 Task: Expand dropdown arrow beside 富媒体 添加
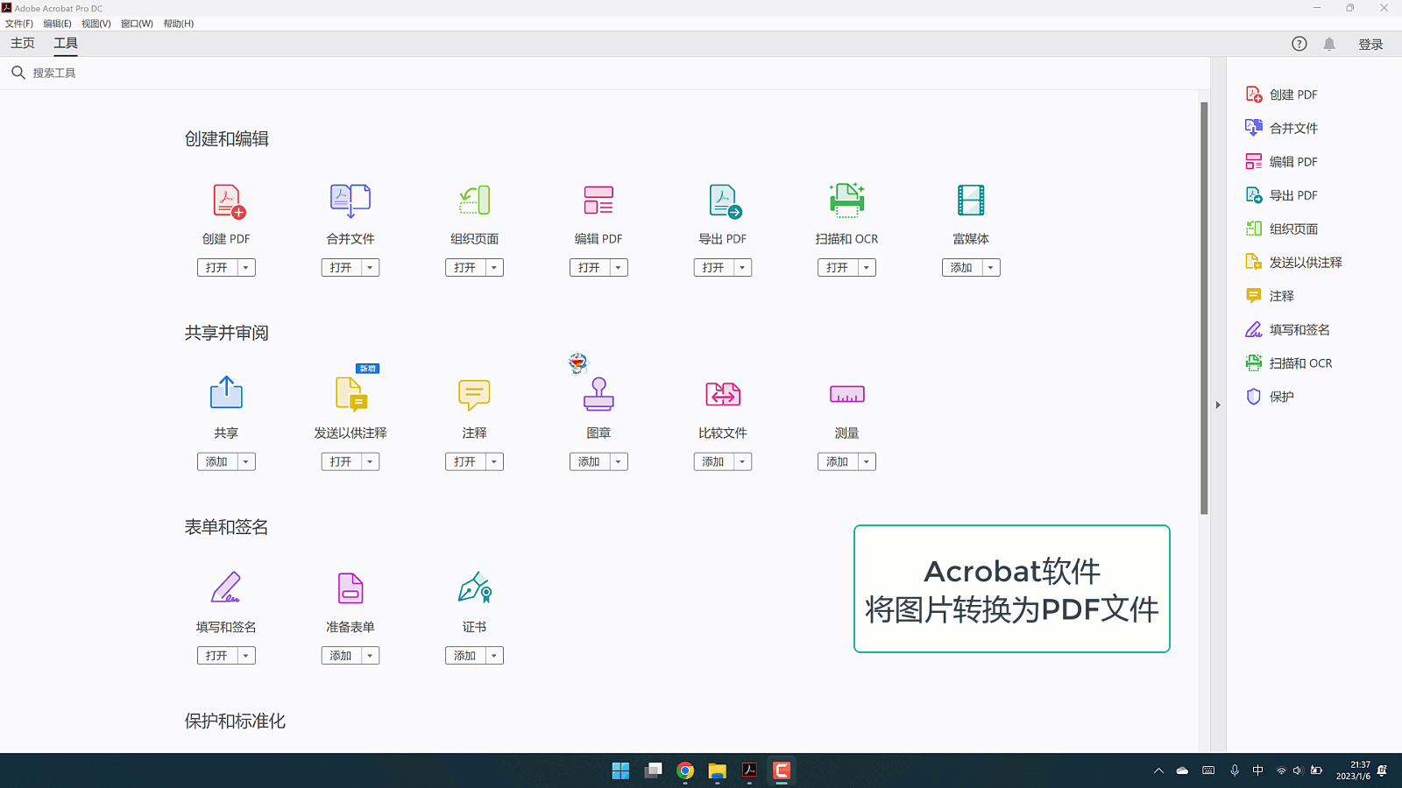point(991,268)
